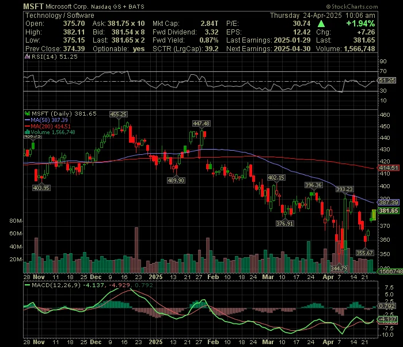The height and width of the screenshot is (347, 403).
Task: Click the latest yellow-highlighted candlestick
Action: point(374,215)
